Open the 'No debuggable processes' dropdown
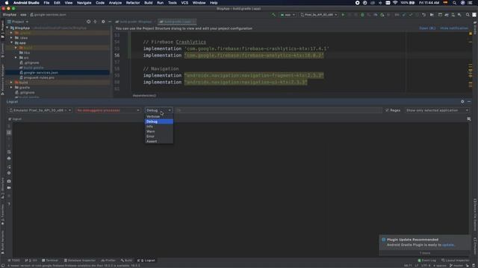The width and height of the screenshot is (478, 268). click(x=108, y=110)
